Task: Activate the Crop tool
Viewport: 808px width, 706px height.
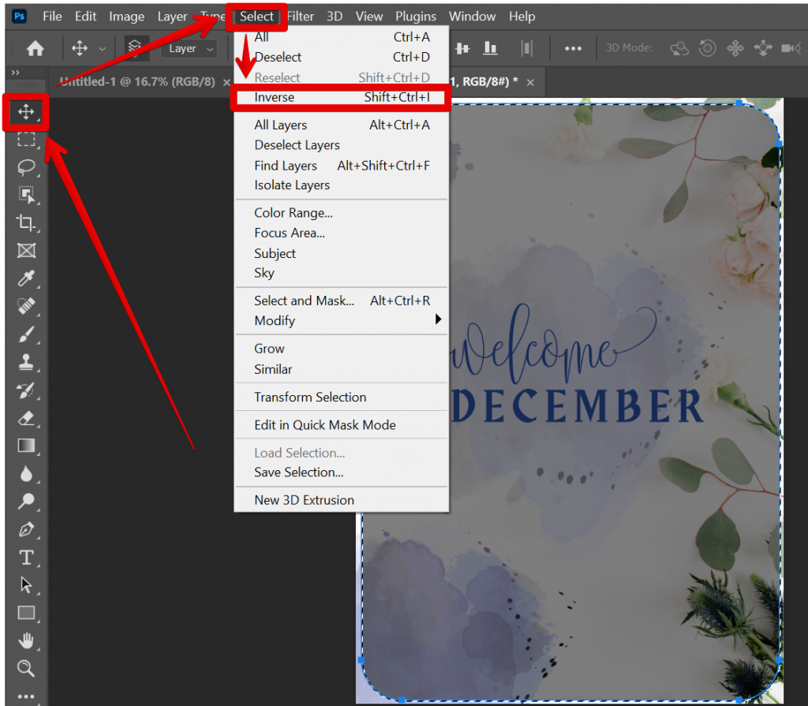Action: (x=26, y=223)
